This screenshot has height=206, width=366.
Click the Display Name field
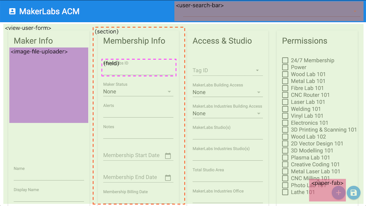pyautogui.click(x=49, y=195)
